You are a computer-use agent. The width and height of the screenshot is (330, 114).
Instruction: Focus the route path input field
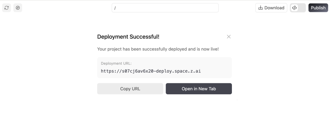click(165, 8)
